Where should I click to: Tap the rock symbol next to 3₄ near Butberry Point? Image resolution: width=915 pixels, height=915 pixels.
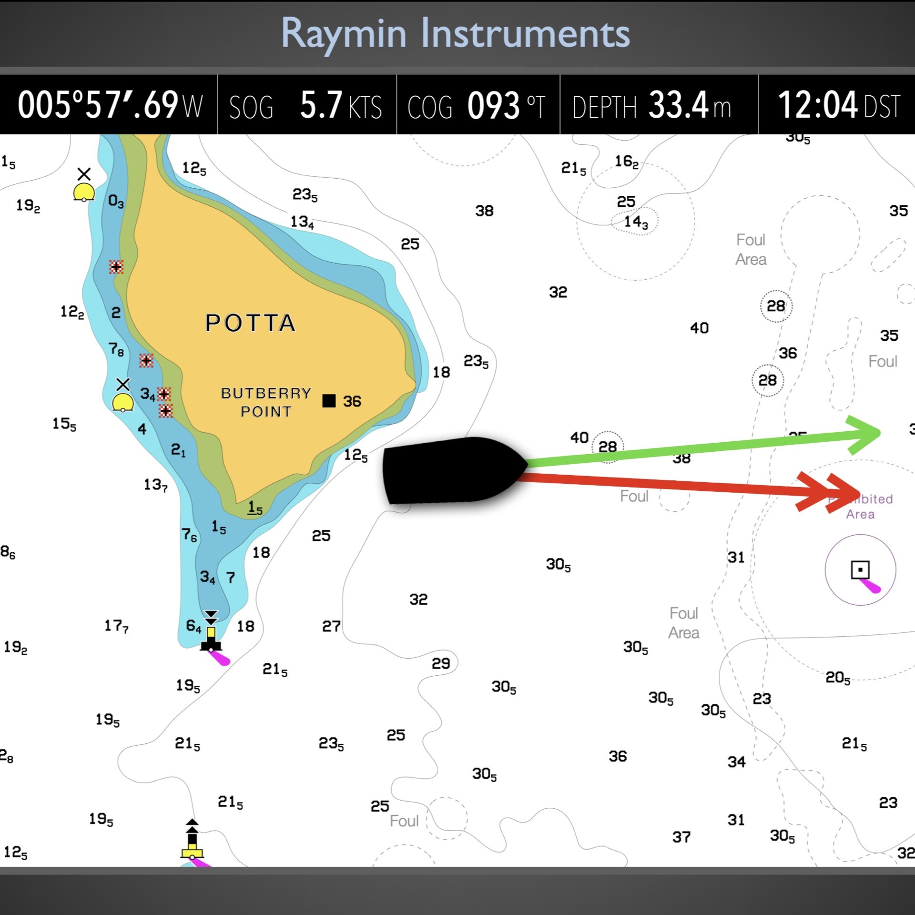click(x=164, y=394)
